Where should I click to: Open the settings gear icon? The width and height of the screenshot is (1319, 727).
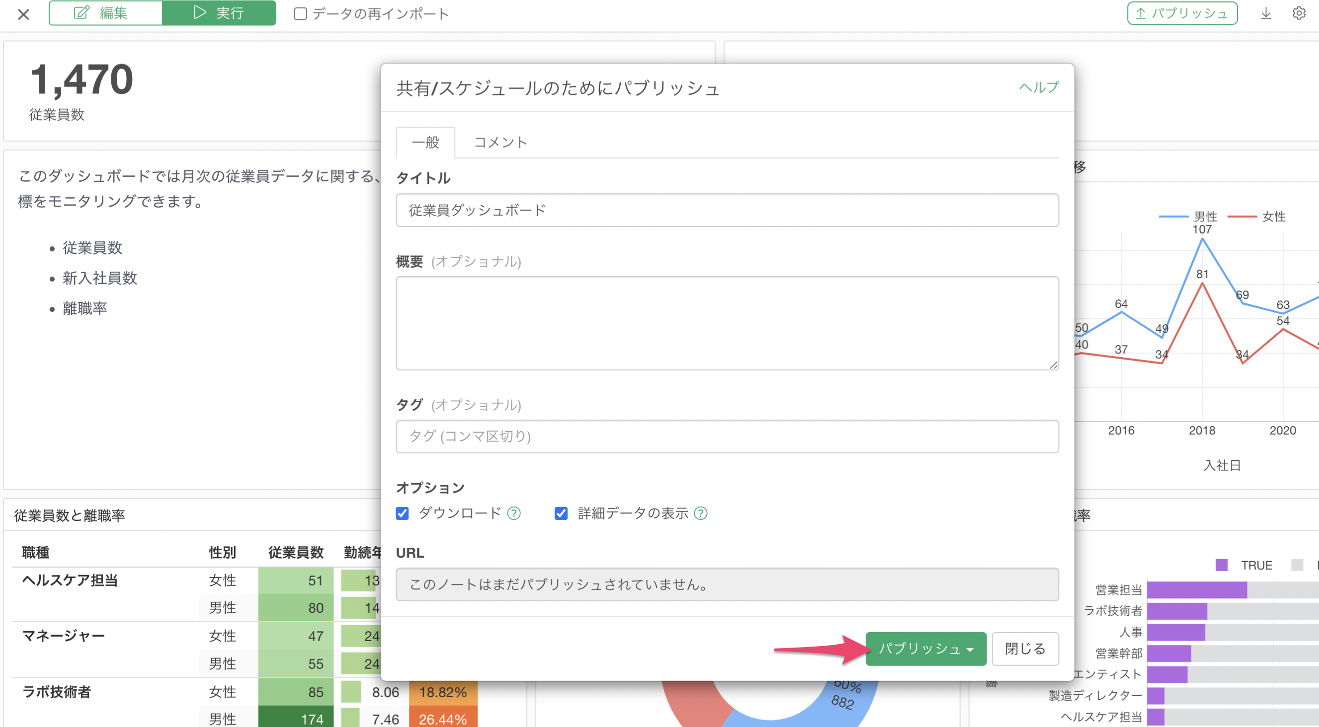(1299, 13)
